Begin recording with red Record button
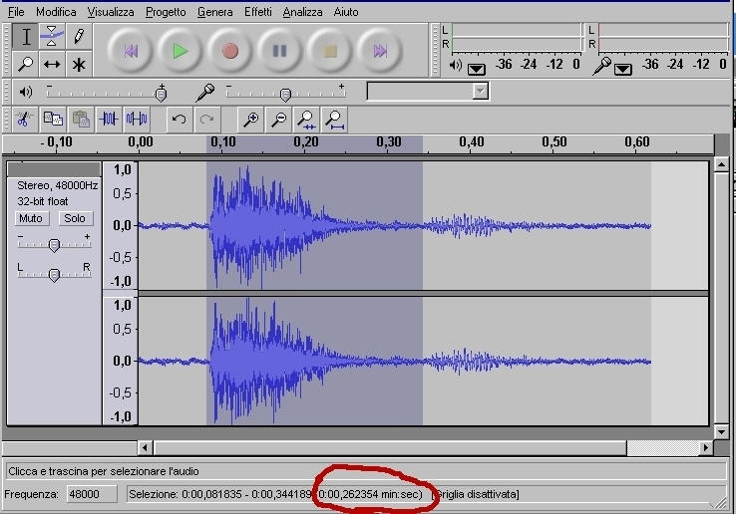The image size is (736, 514). pyautogui.click(x=229, y=51)
